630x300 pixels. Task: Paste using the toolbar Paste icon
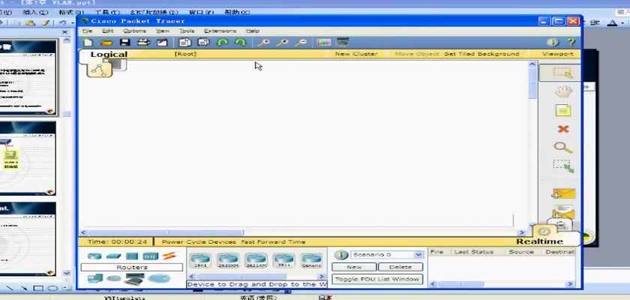(204, 42)
